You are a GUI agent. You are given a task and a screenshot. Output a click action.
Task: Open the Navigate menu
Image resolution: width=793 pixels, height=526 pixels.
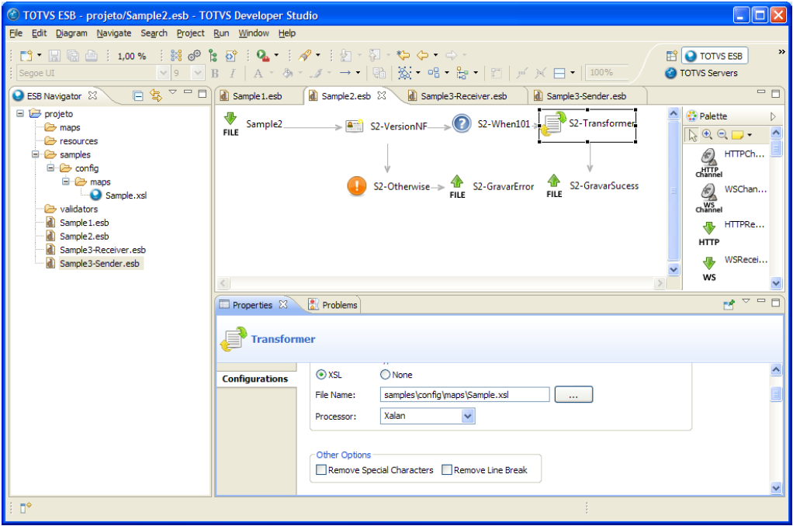114,33
